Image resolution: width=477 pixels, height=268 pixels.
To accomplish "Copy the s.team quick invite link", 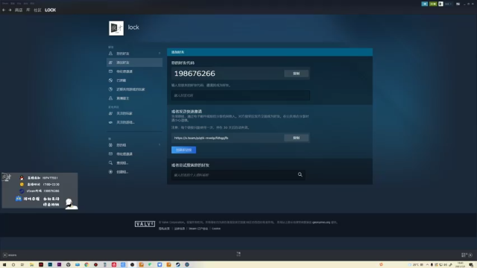I will point(297,138).
